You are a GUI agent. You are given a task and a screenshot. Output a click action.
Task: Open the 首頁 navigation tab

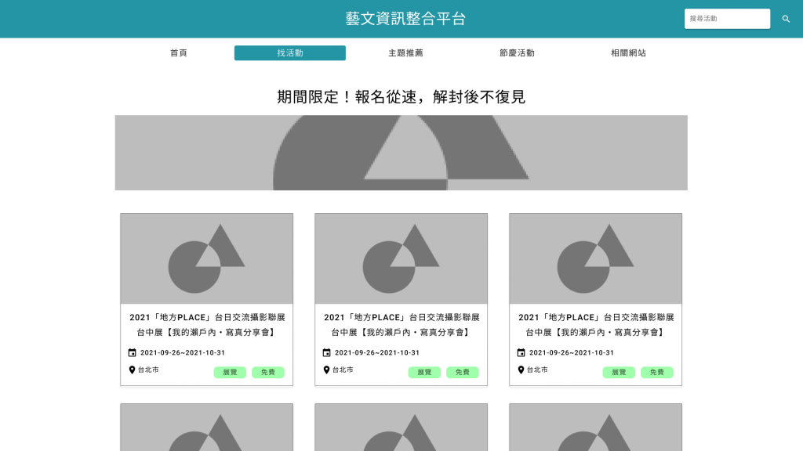tap(179, 53)
